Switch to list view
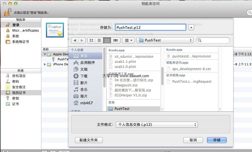Screen dimensions: 252x152 coord(99,40)
